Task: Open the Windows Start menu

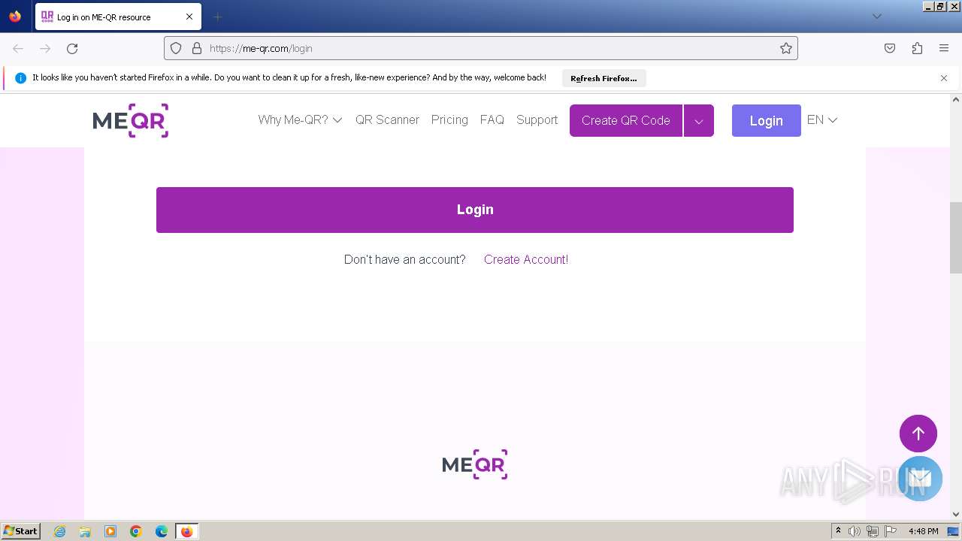Action: click(20, 531)
